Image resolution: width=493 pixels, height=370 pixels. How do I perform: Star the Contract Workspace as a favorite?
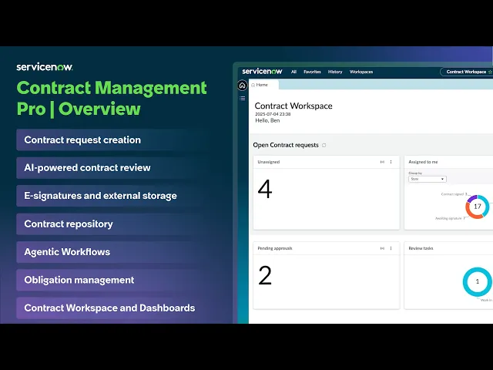point(490,72)
